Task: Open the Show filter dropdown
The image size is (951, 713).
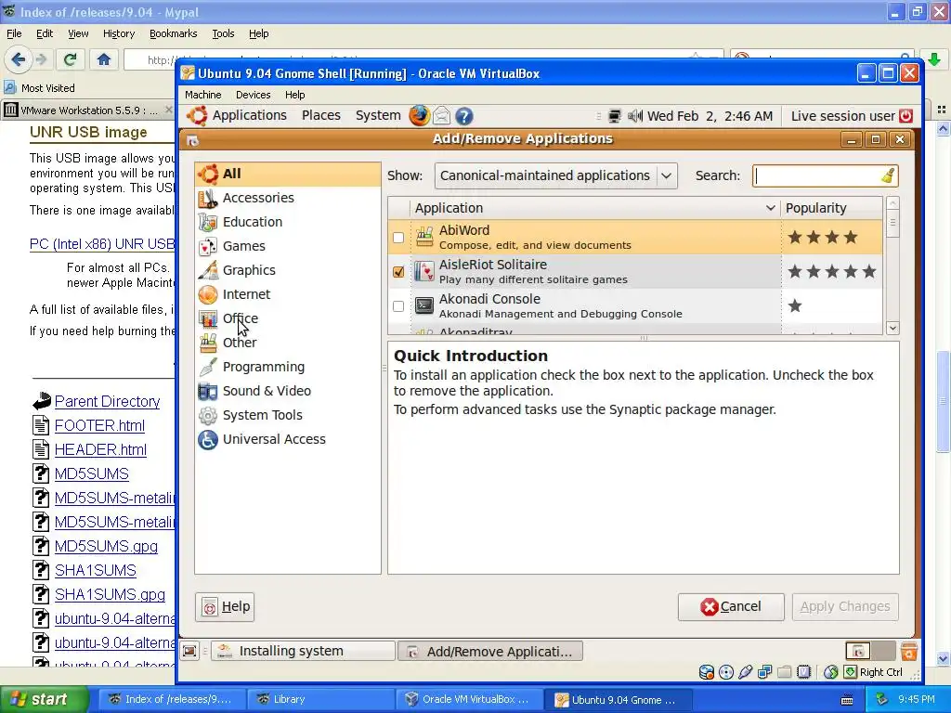Action: click(555, 175)
